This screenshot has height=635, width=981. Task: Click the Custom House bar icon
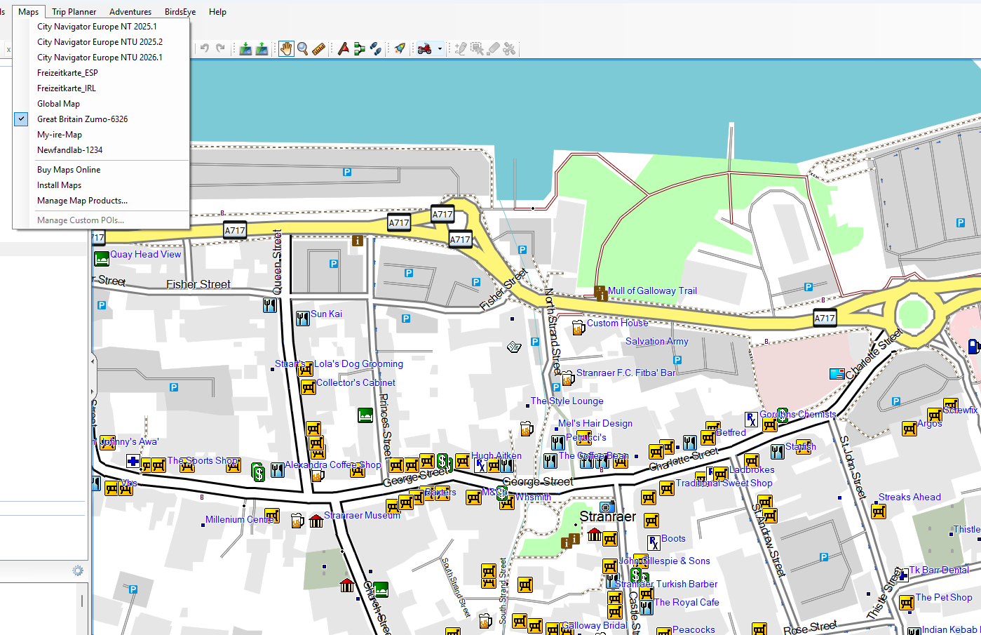[x=579, y=328]
